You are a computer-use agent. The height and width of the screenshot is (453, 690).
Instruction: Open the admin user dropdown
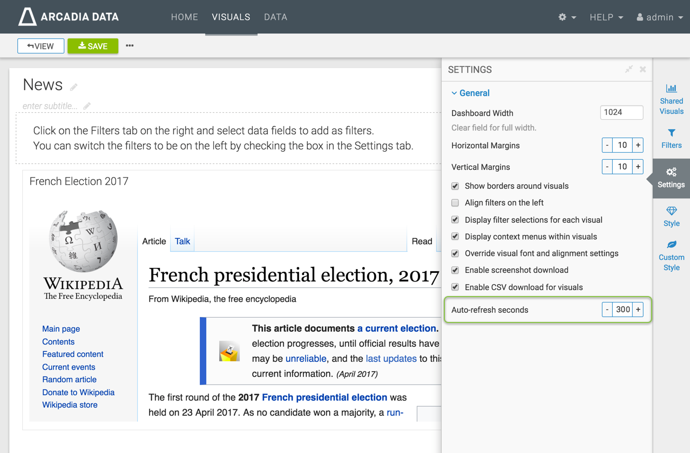(x=659, y=17)
